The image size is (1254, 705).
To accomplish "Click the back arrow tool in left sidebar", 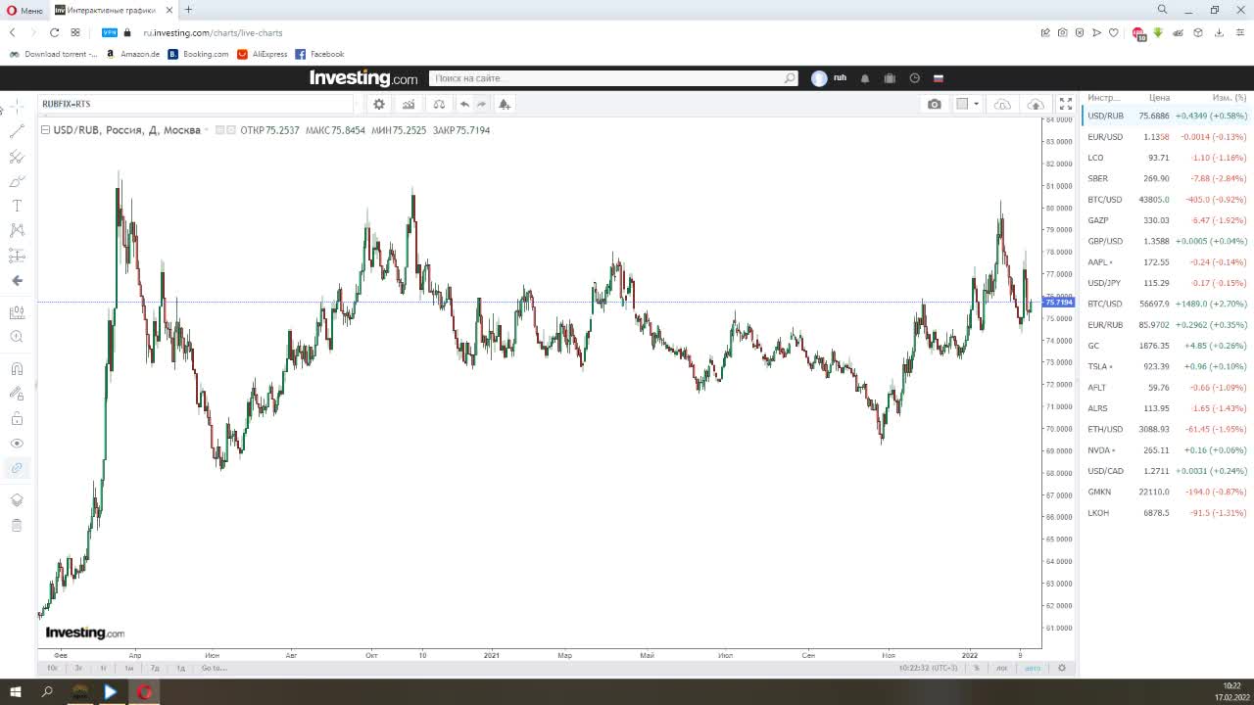I will [17, 280].
